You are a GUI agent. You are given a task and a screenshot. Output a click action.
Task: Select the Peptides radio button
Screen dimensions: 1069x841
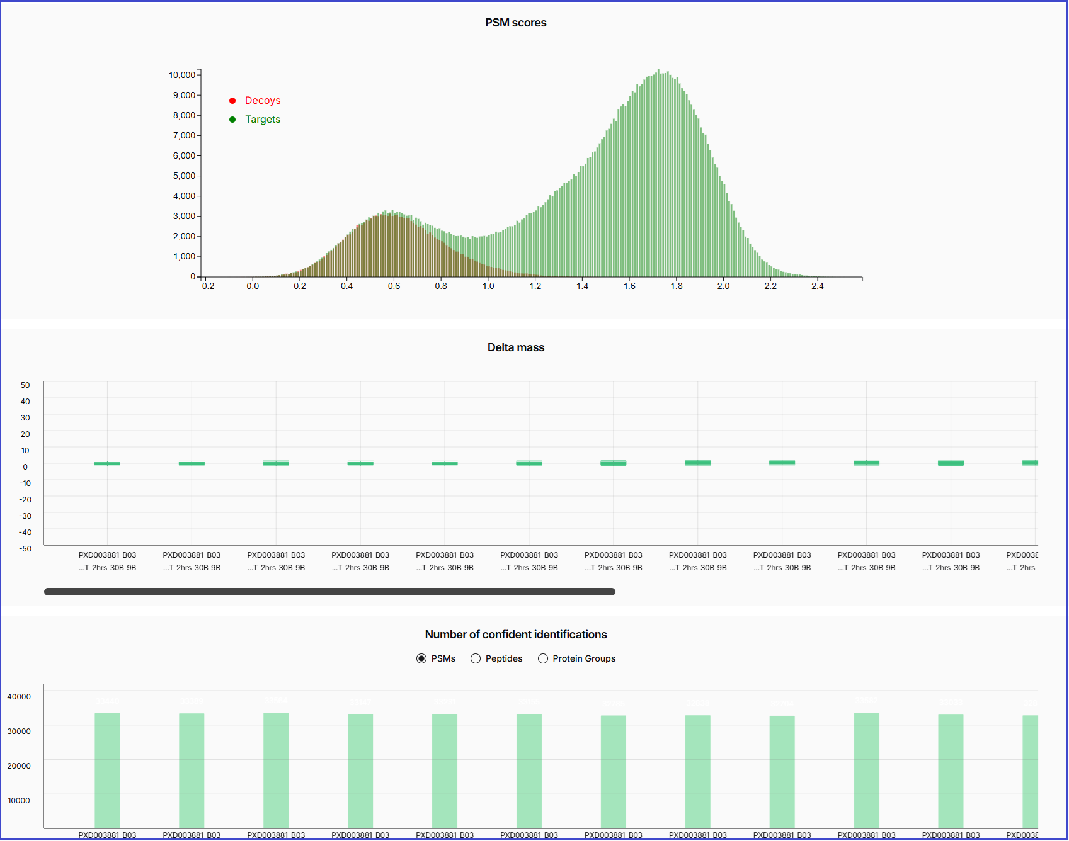(x=476, y=659)
